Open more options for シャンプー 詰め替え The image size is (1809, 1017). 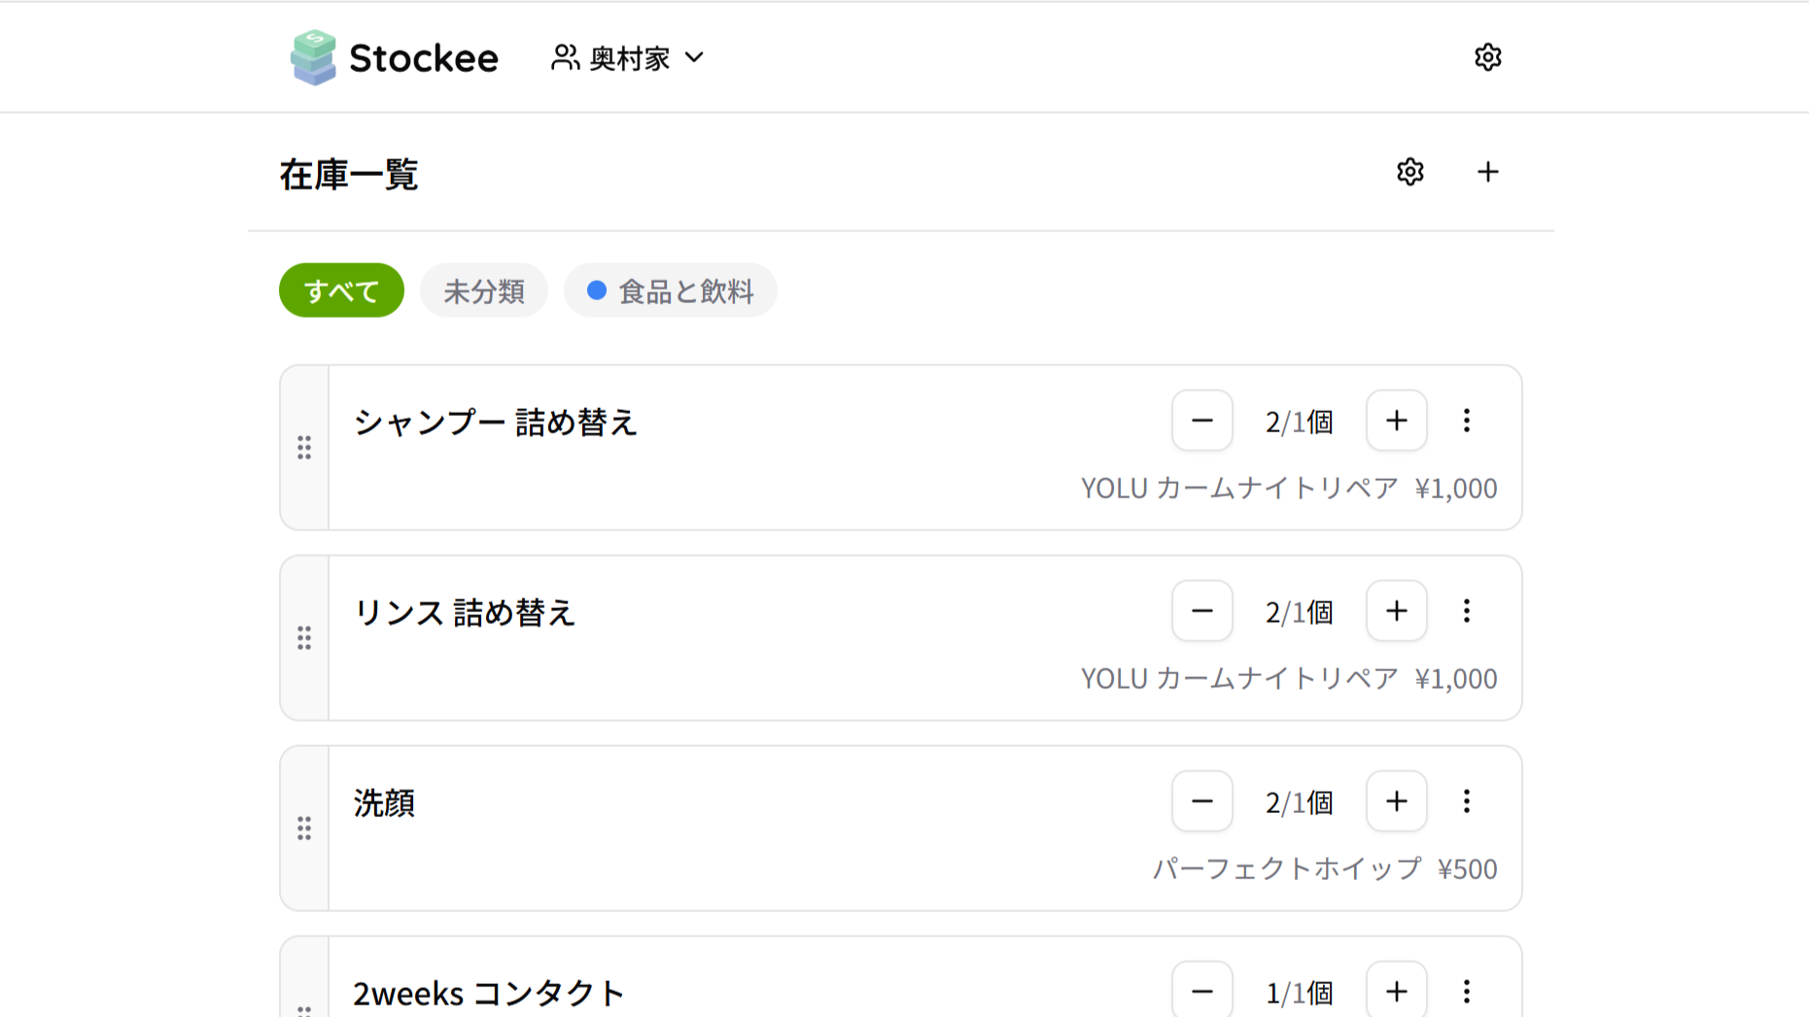[1466, 421]
